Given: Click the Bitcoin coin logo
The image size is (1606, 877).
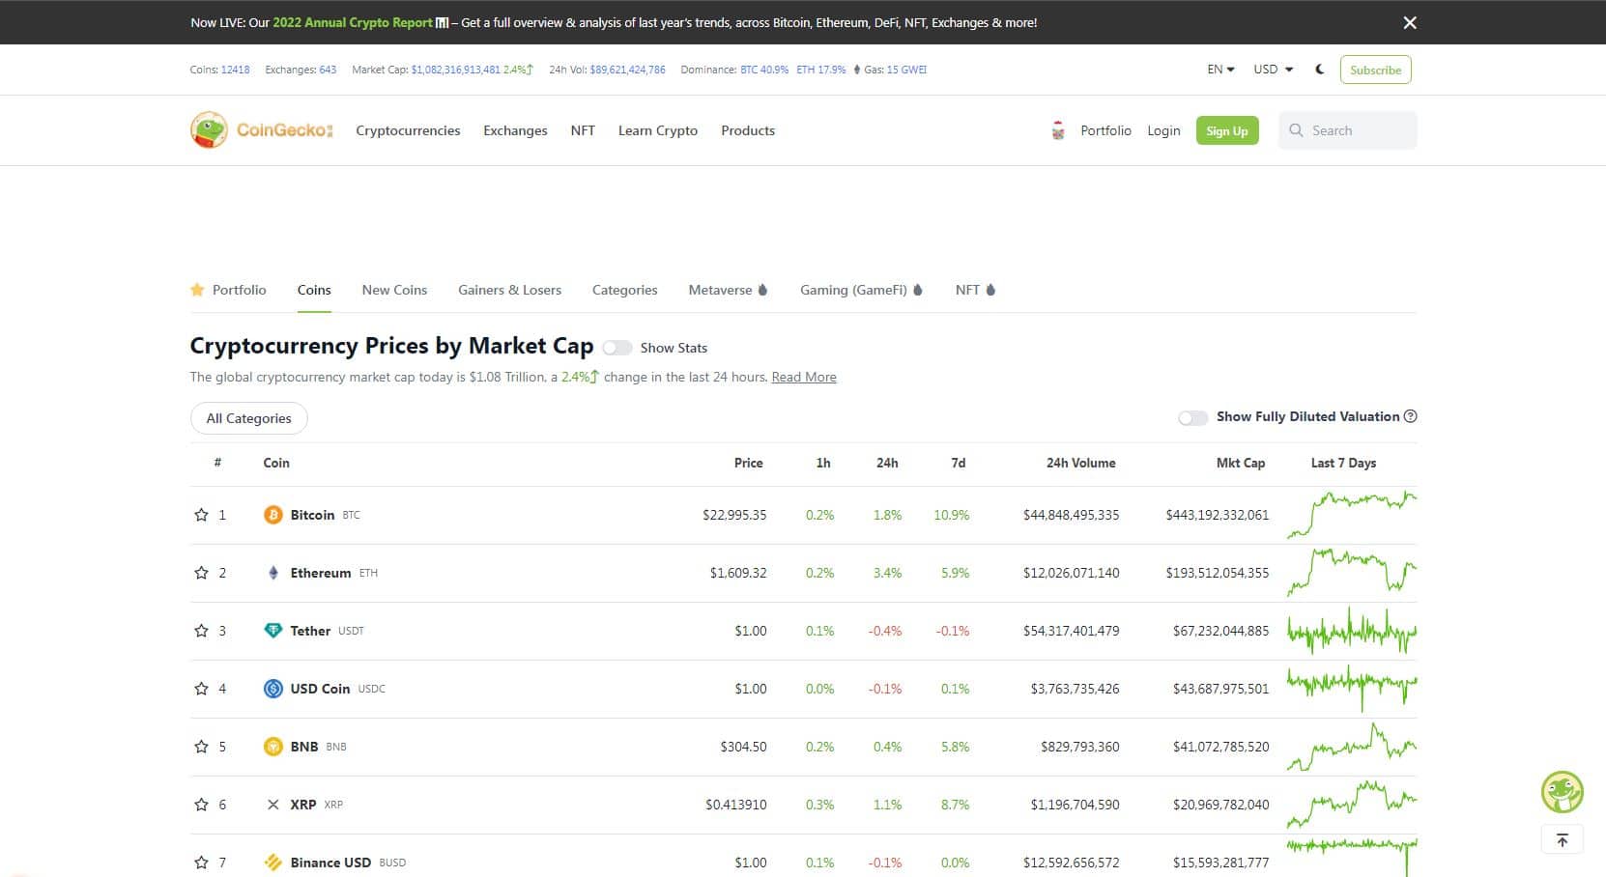Looking at the screenshot, I should pyautogui.click(x=273, y=515).
